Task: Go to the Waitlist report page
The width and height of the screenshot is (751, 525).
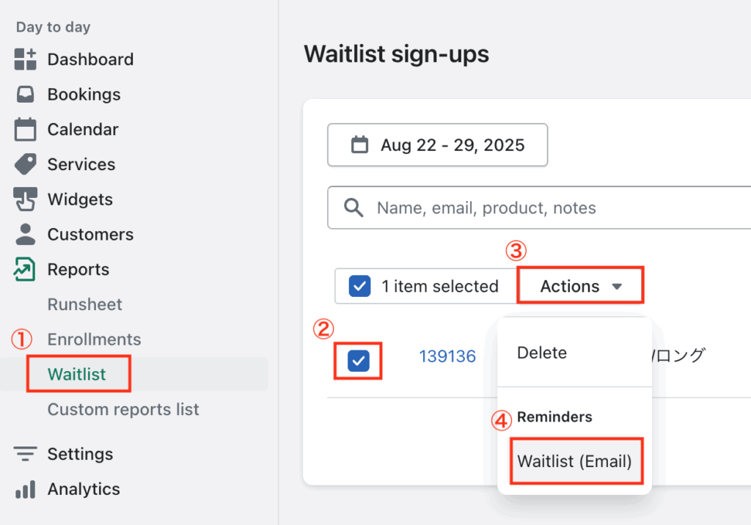Action: click(x=77, y=374)
